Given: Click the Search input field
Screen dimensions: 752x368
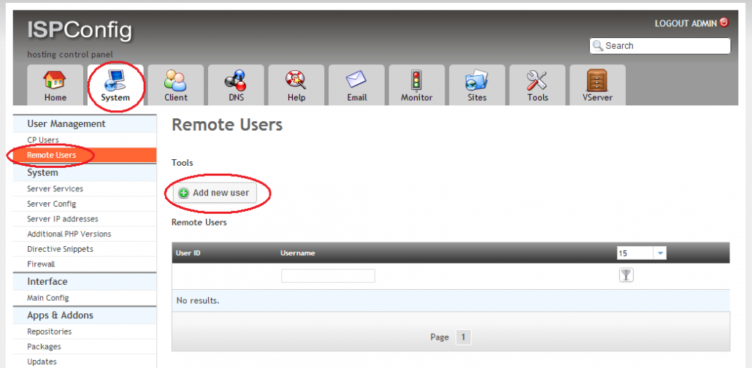Looking at the screenshot, I should (x=660, y=45).
